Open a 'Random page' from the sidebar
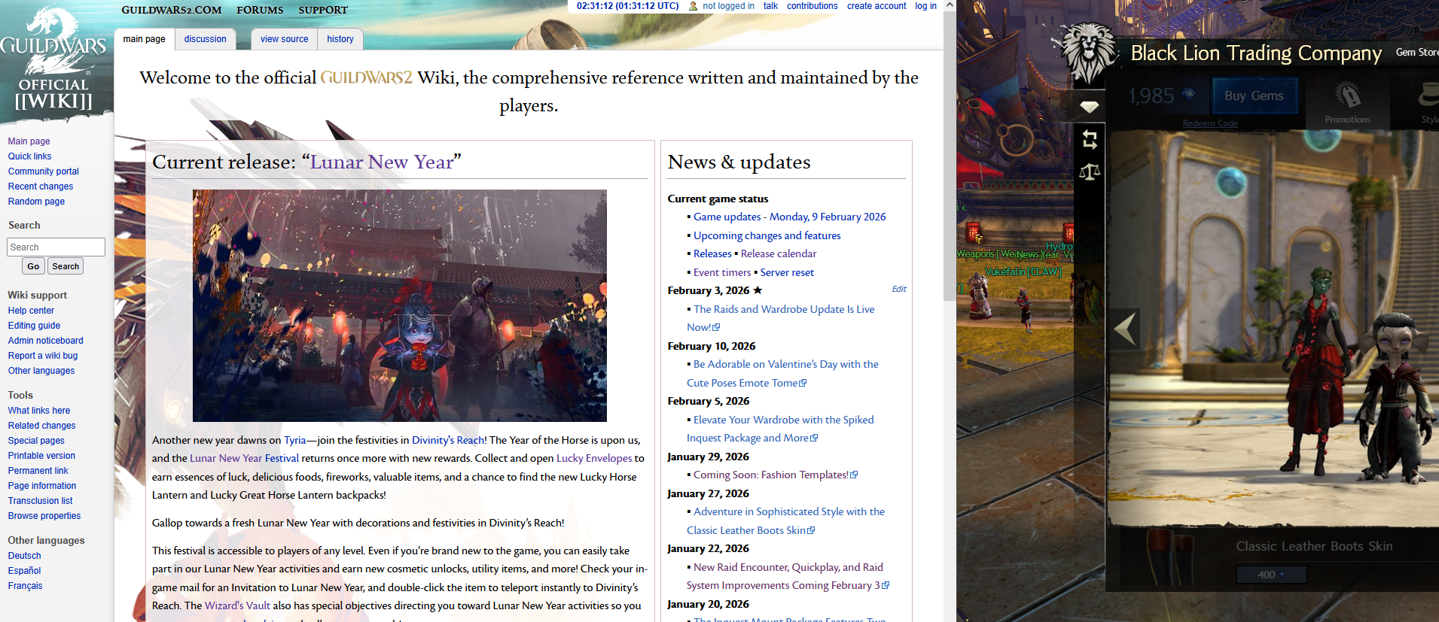The width and height of the screenshot is (1439, 622). (x=36, y=202)
